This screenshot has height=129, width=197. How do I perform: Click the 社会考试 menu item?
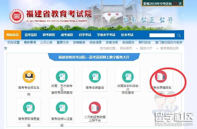tap(127, 35)
